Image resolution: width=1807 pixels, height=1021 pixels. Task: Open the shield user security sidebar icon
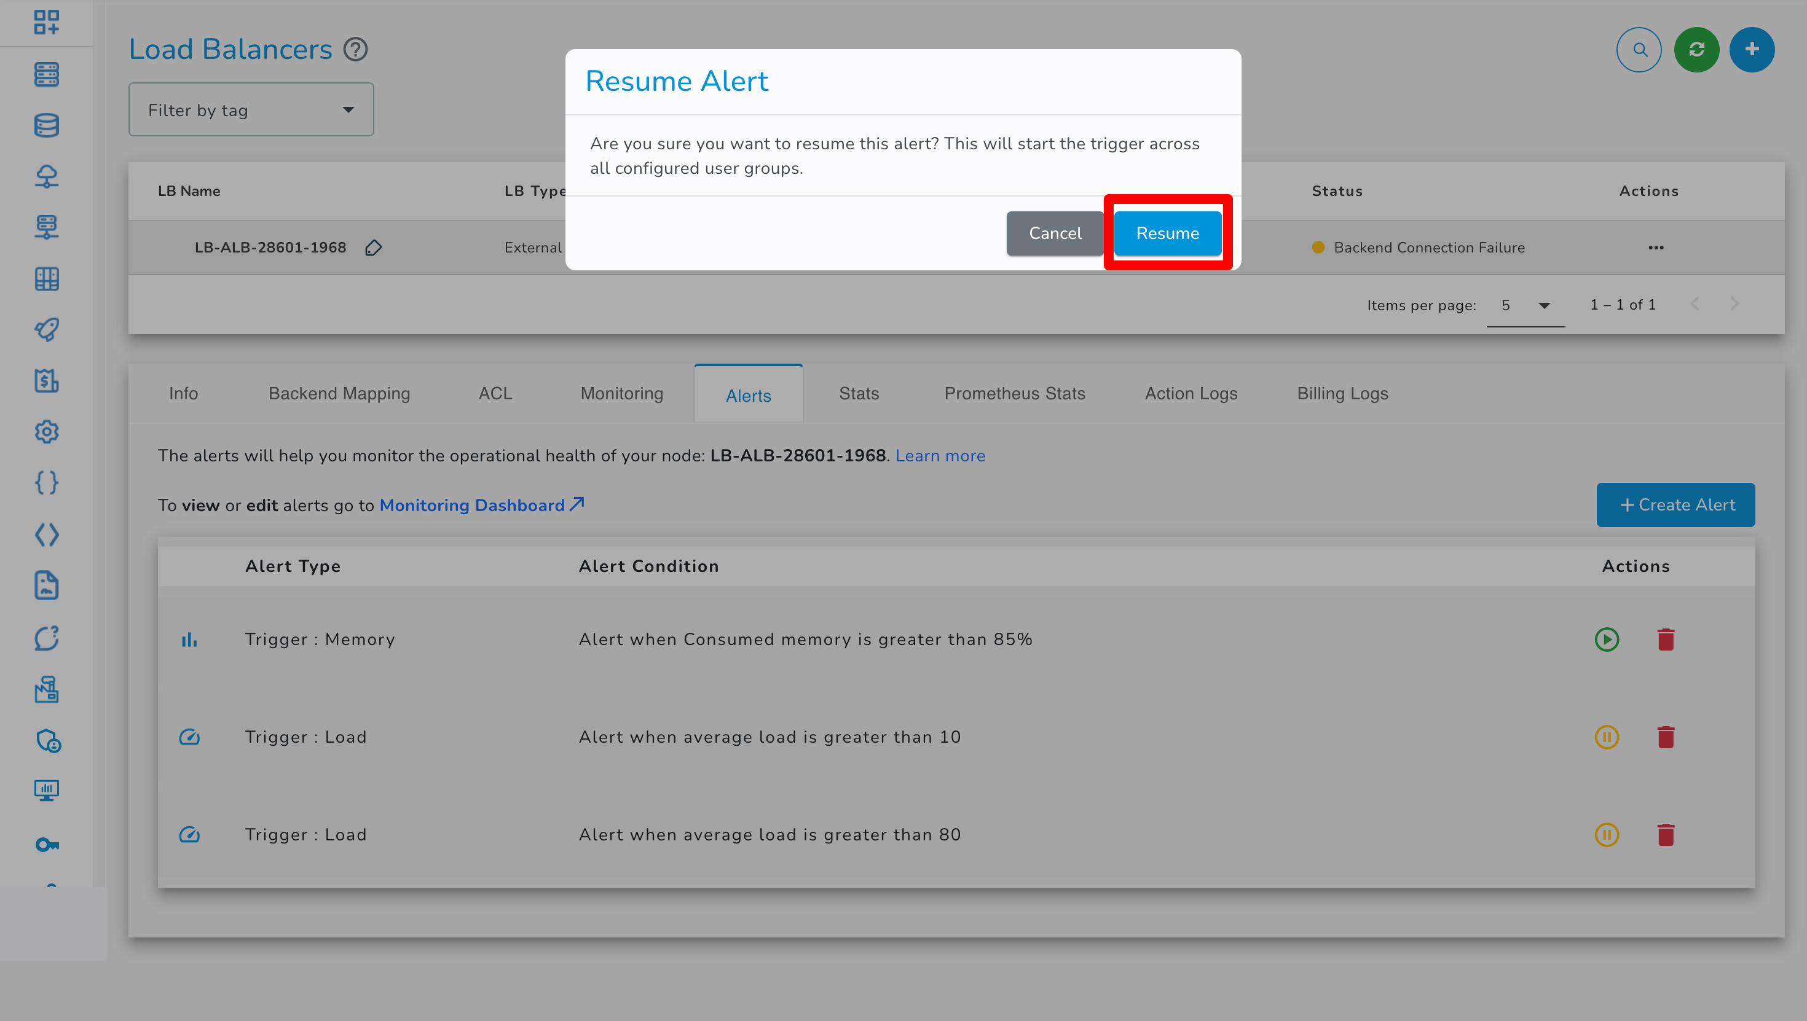point(48,740)
